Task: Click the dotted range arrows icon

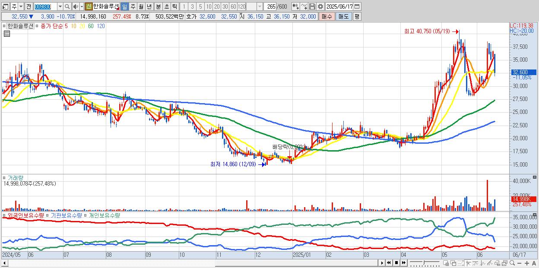Action: pyautogui.click(x=461, y=263)
